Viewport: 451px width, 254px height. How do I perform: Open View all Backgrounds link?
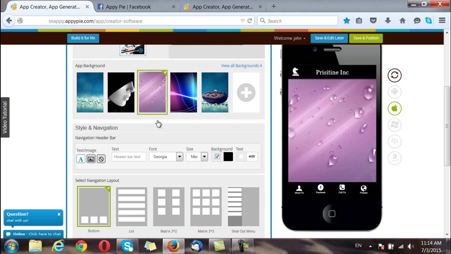pos(241,66)
